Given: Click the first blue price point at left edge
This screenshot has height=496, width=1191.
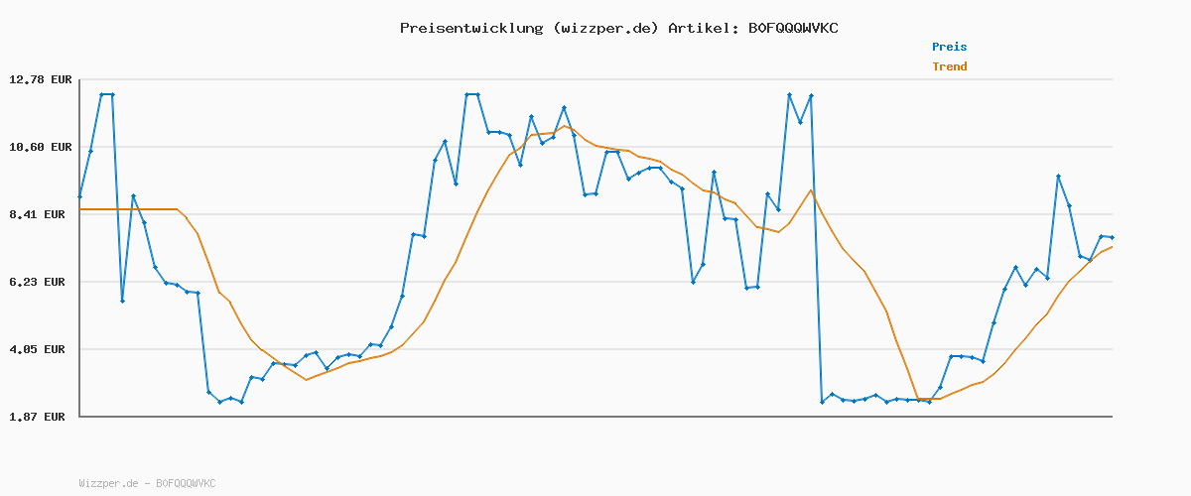Looking at the screenshot, I should coord(80,196).
